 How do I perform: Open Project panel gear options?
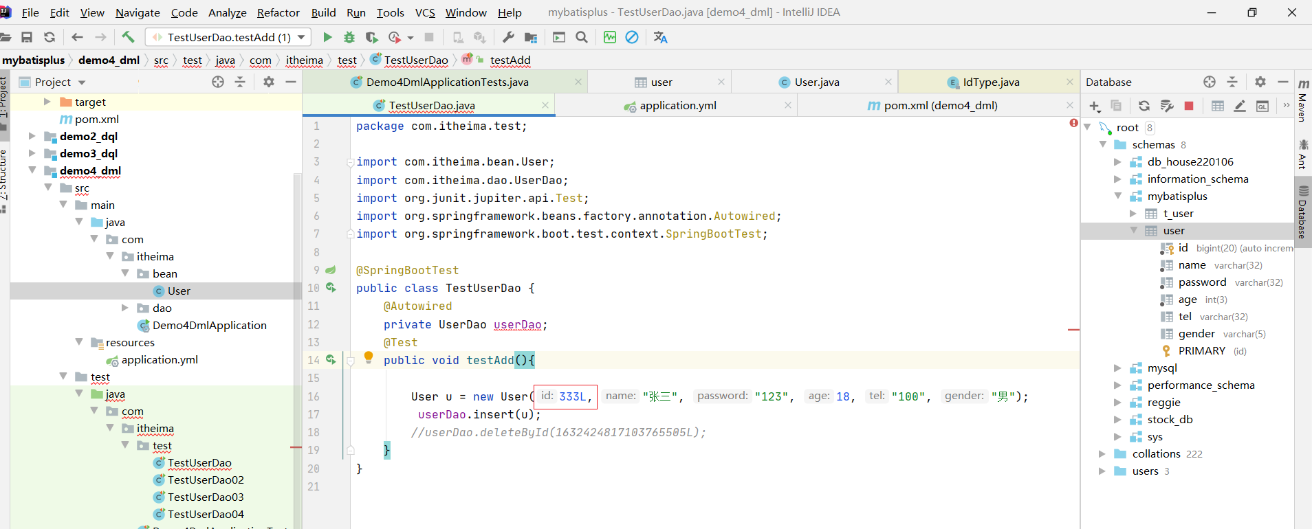(x=269, y=82)
